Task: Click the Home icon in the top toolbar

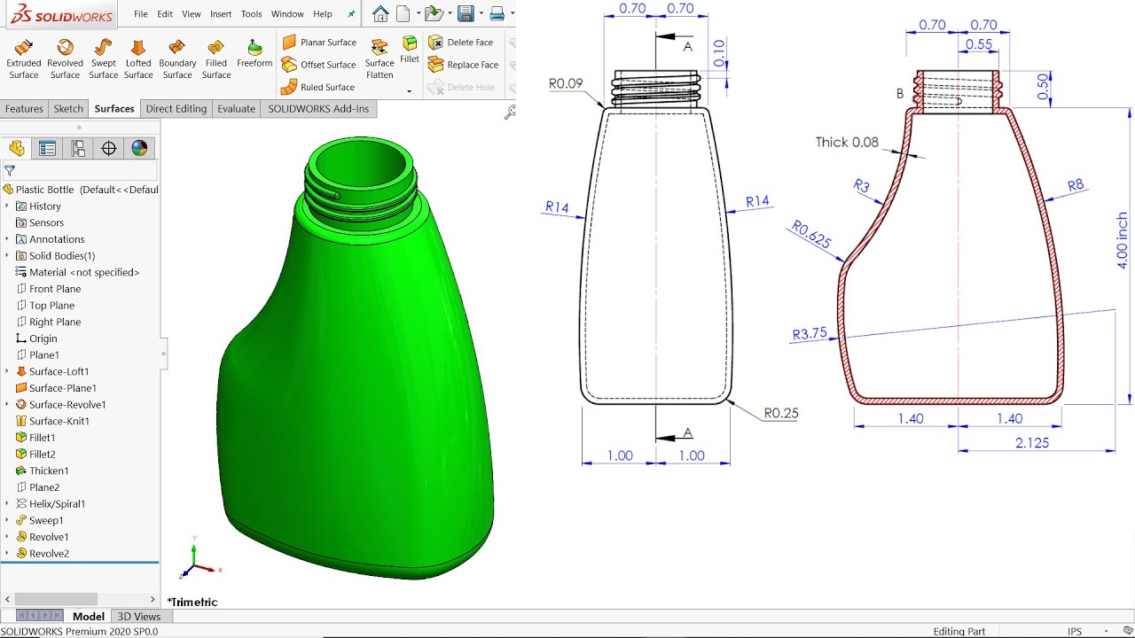Action: point(380,13)
